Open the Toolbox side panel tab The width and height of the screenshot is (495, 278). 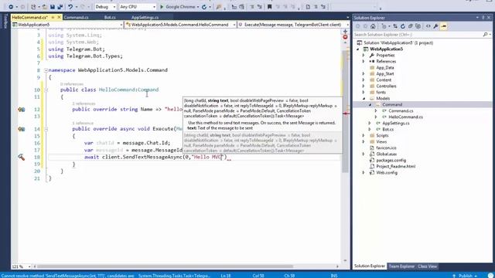coord(5,21)
